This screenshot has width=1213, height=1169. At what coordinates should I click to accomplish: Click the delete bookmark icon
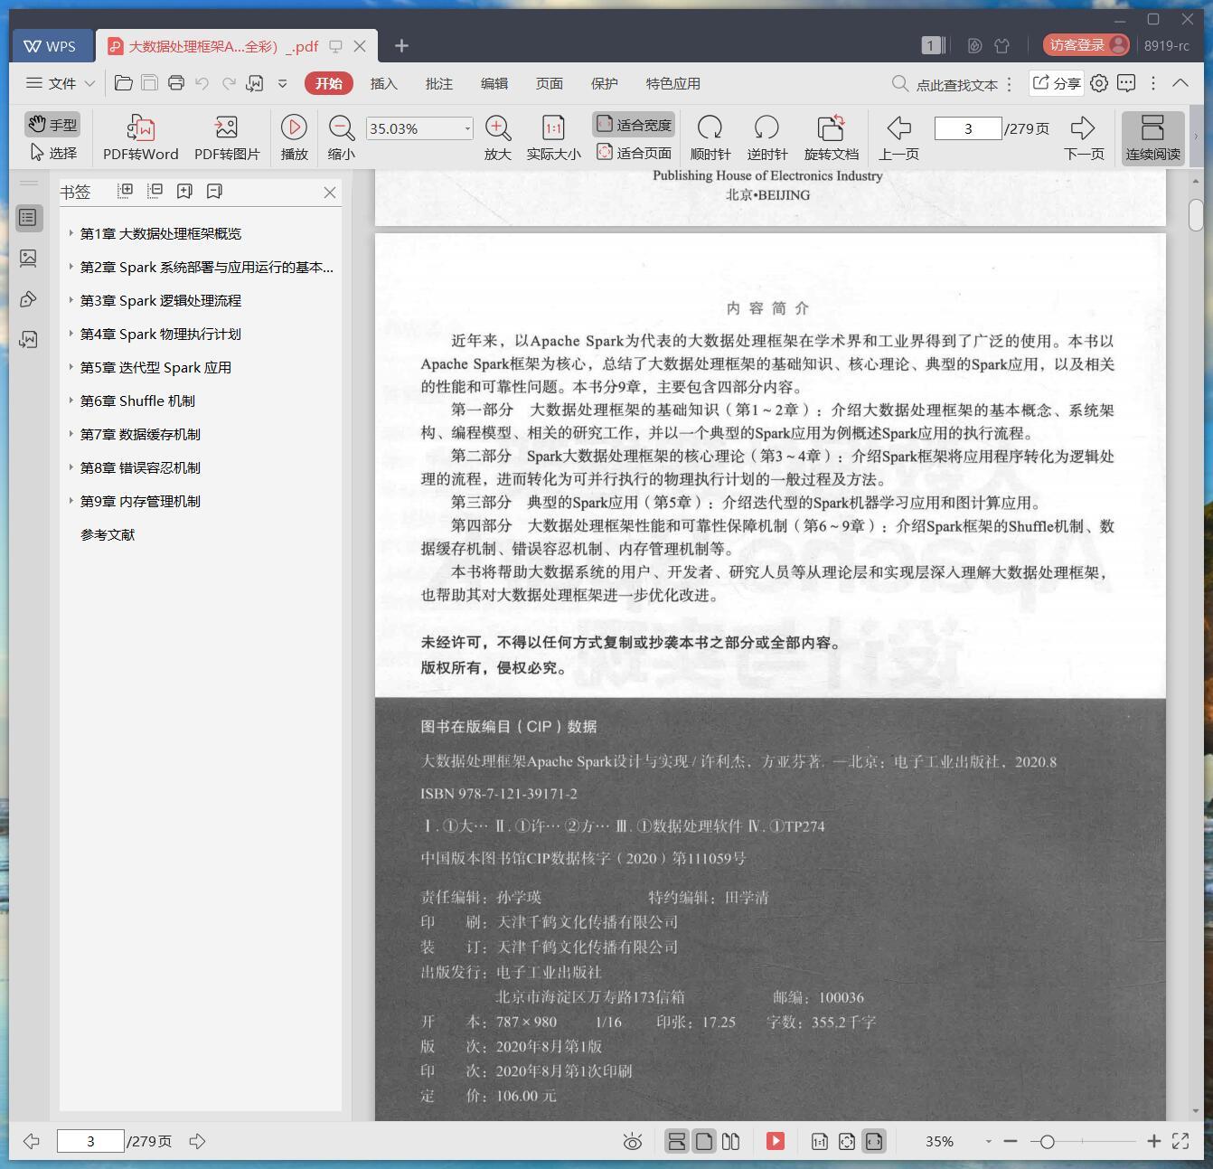pyautogui.click(x=214, y=191)
